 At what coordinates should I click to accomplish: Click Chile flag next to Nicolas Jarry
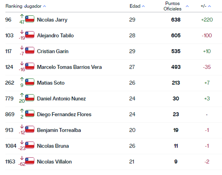30,19
